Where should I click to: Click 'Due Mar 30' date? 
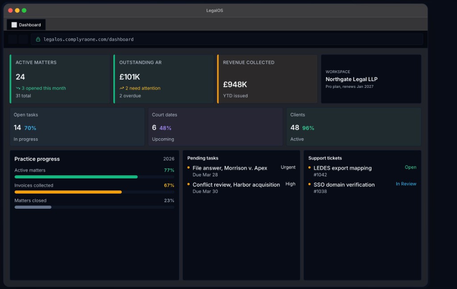pyautogui.click(x=205, y=191)
